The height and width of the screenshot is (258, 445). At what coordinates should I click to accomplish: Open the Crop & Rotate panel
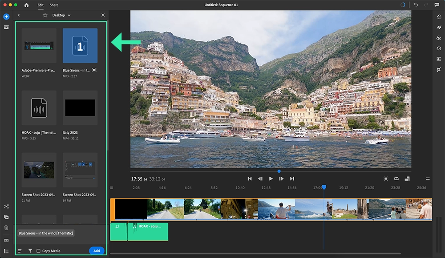pos(438,70)
